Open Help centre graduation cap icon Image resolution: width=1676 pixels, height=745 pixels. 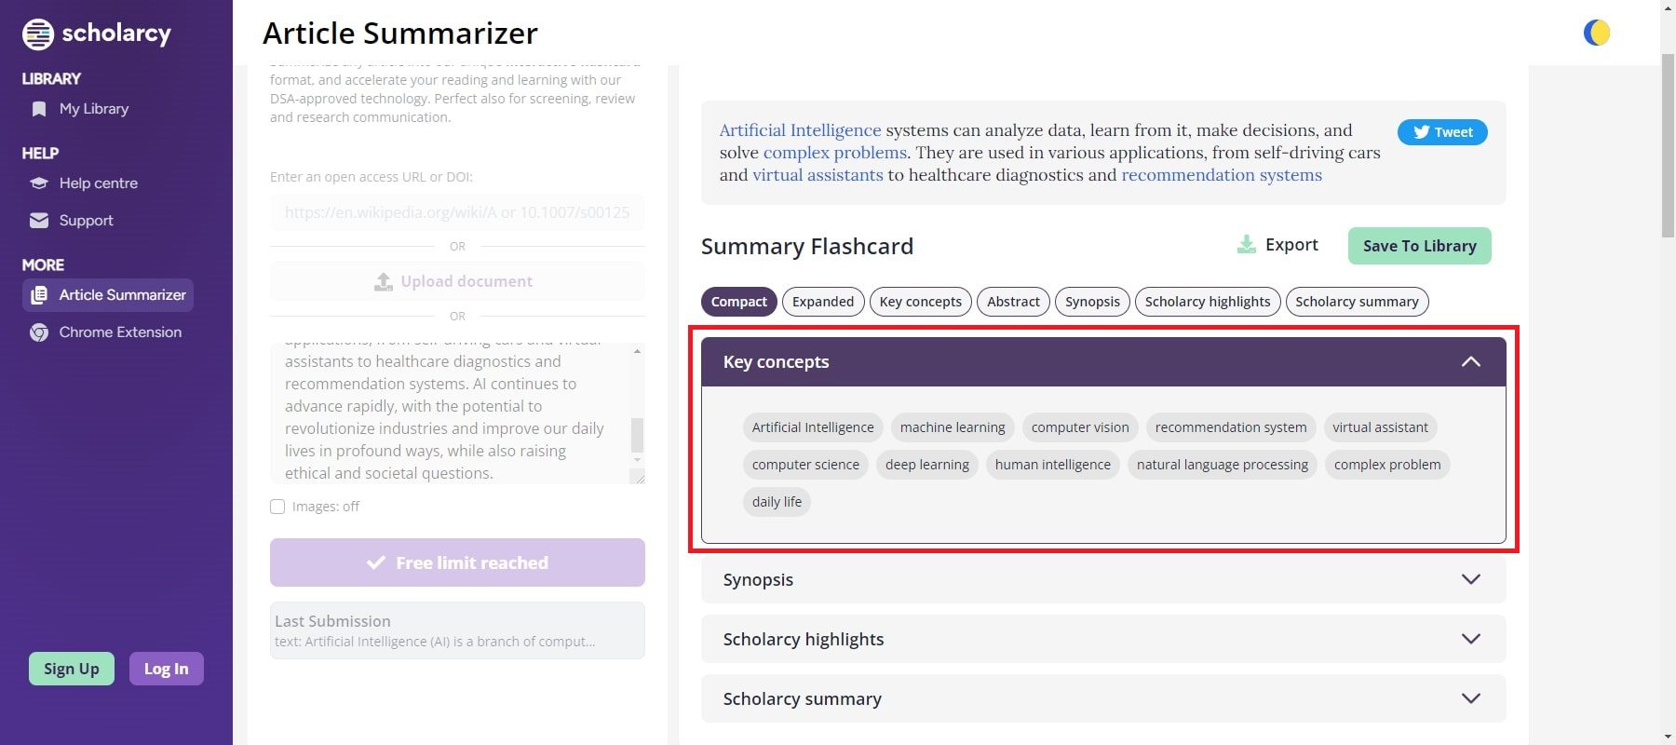[39, 183]
